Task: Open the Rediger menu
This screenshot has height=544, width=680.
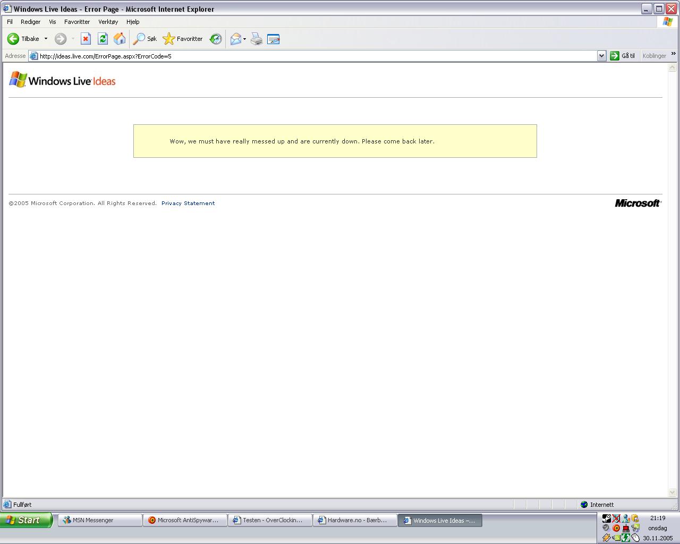Action: point(30,22)
